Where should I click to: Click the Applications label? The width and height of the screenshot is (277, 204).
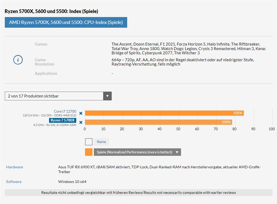pos(46,74)
